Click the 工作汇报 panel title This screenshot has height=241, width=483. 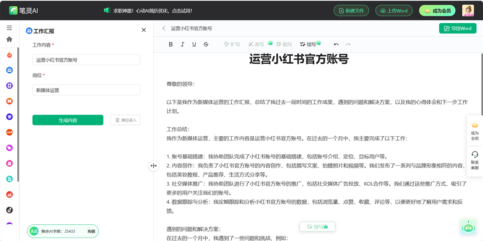tap(44, 31)
